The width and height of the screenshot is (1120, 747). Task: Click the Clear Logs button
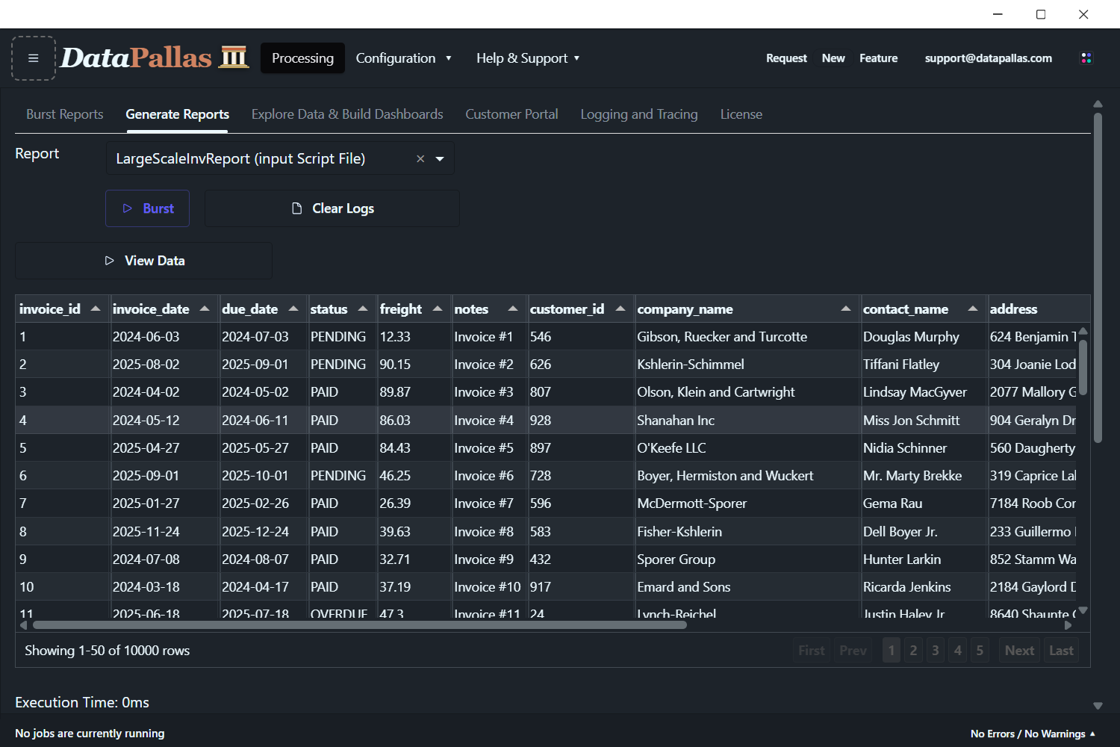pos(332,208)
